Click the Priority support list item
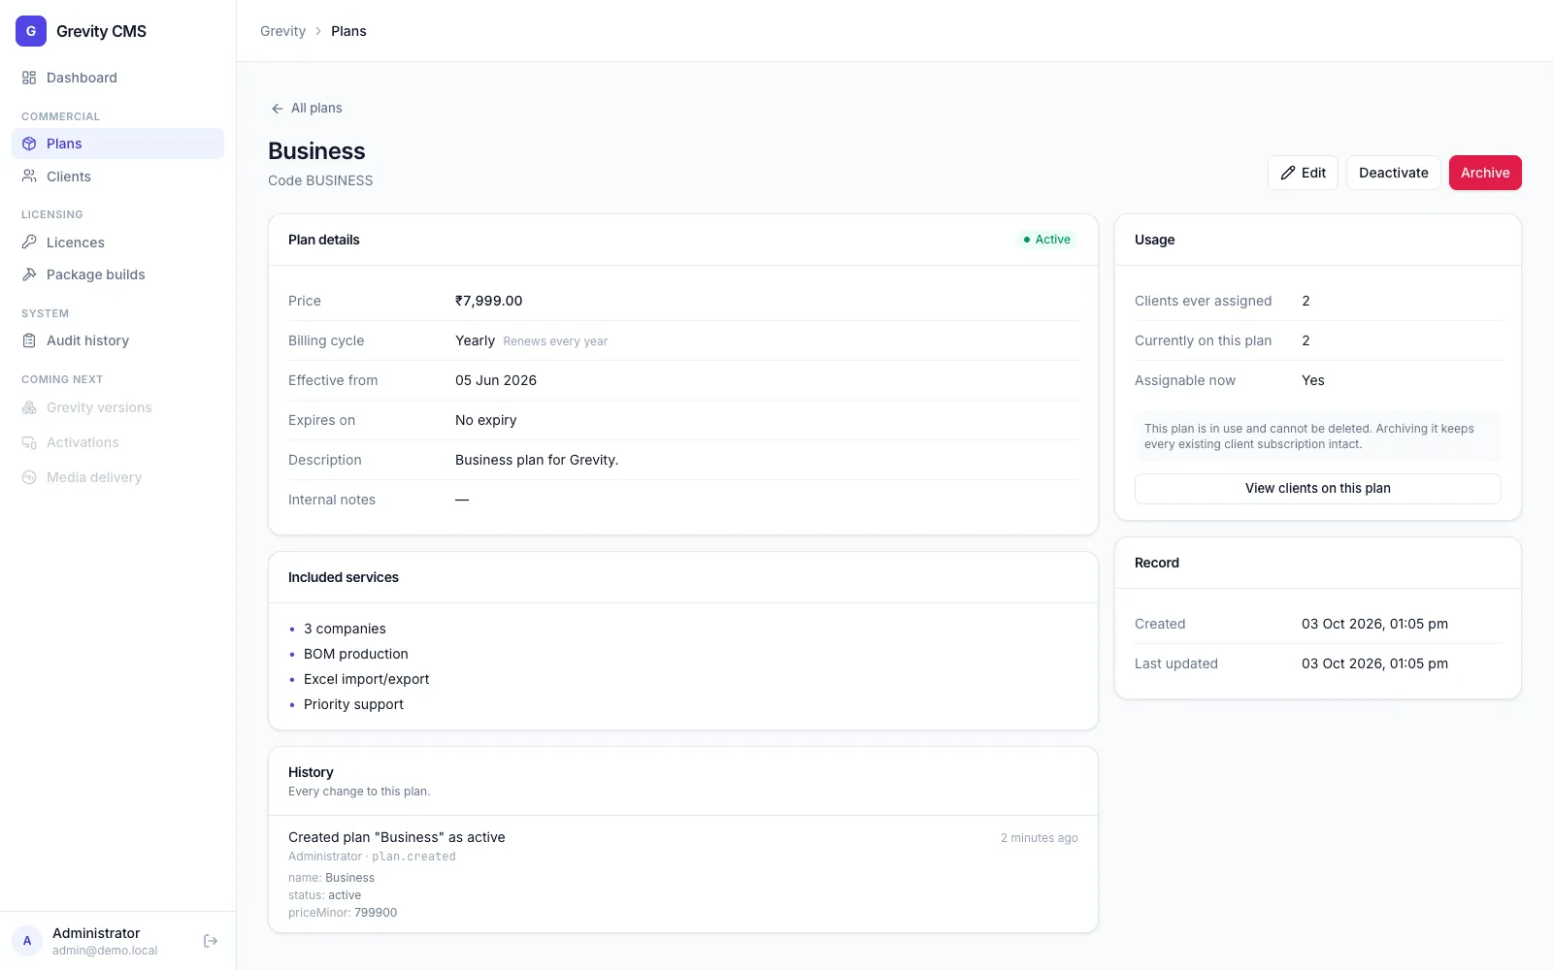The image size is (1553, 970). tap(353, 704)
